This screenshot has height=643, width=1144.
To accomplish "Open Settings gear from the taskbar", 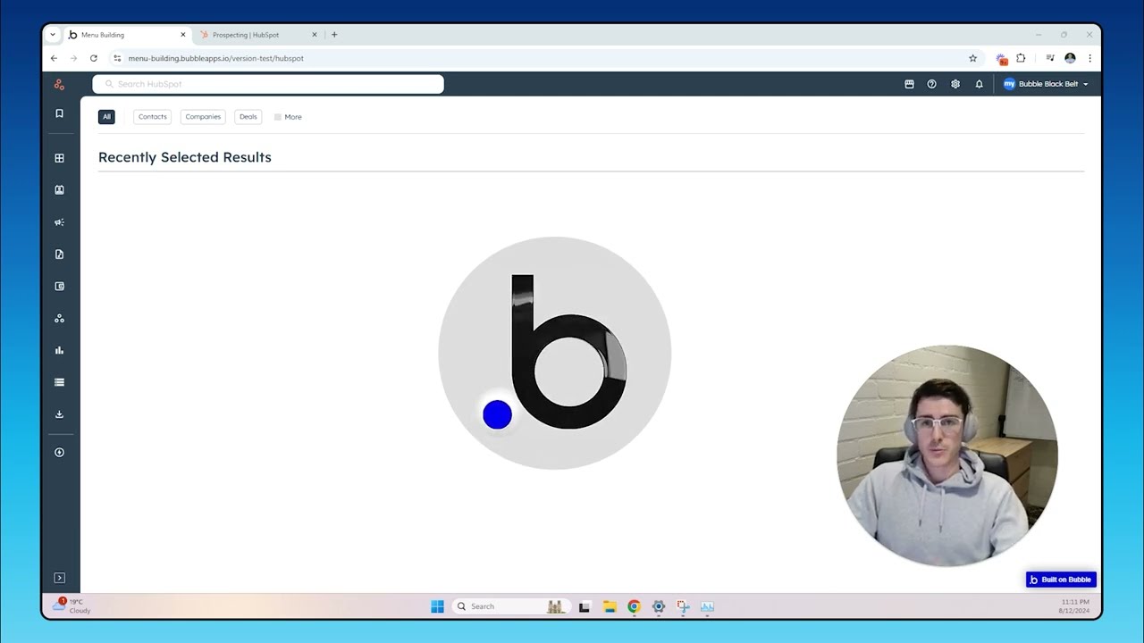I will click(x=659, y=606).
